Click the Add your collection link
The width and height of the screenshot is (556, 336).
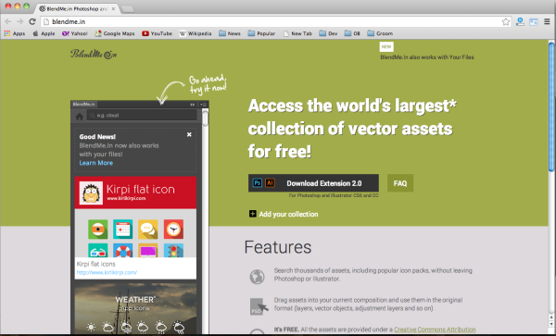(288, 214)
